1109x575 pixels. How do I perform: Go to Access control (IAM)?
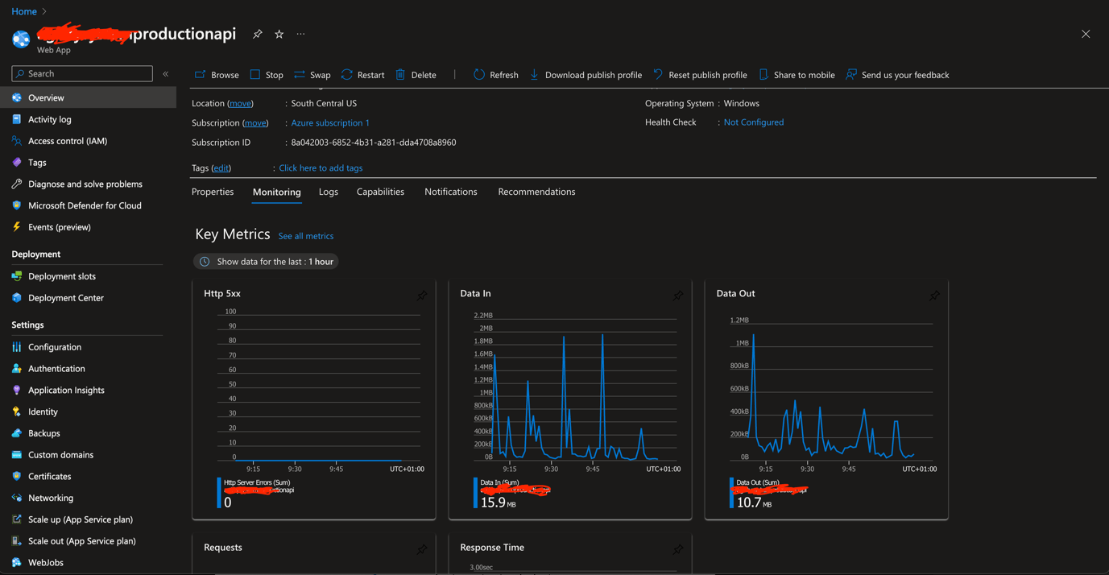(67, 141)
